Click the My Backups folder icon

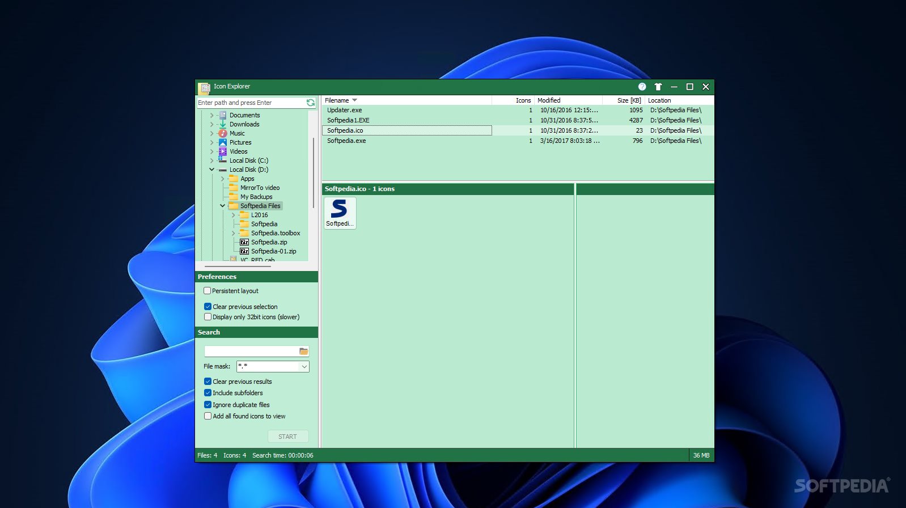(234, 197)
